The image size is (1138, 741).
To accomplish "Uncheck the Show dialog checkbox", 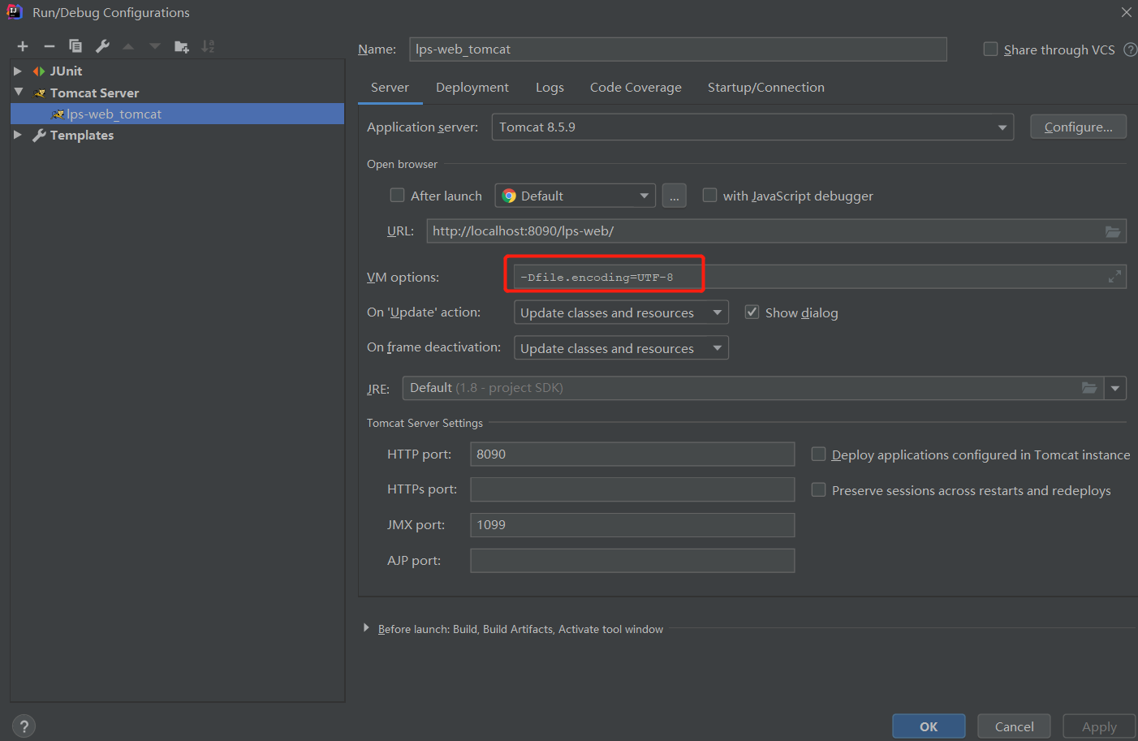I will 752,312.
